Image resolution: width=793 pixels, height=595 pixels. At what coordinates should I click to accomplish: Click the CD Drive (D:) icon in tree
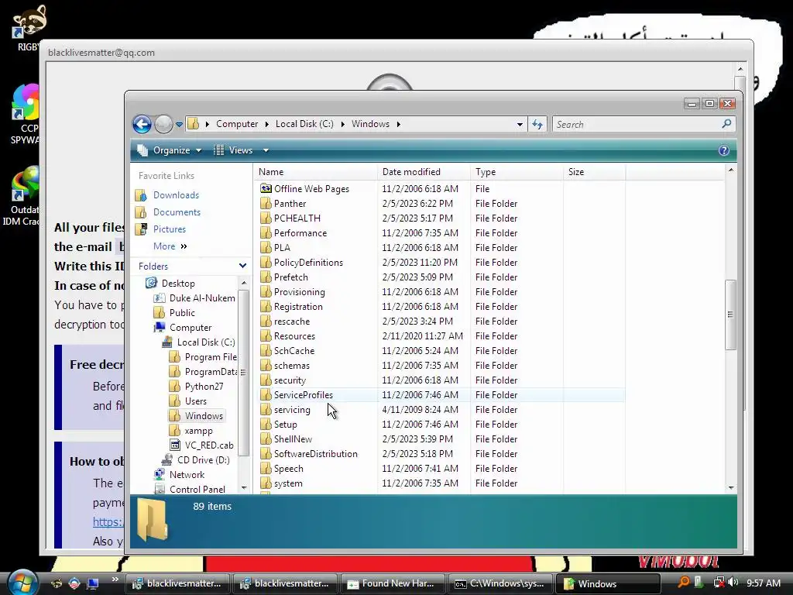(167, 460)
